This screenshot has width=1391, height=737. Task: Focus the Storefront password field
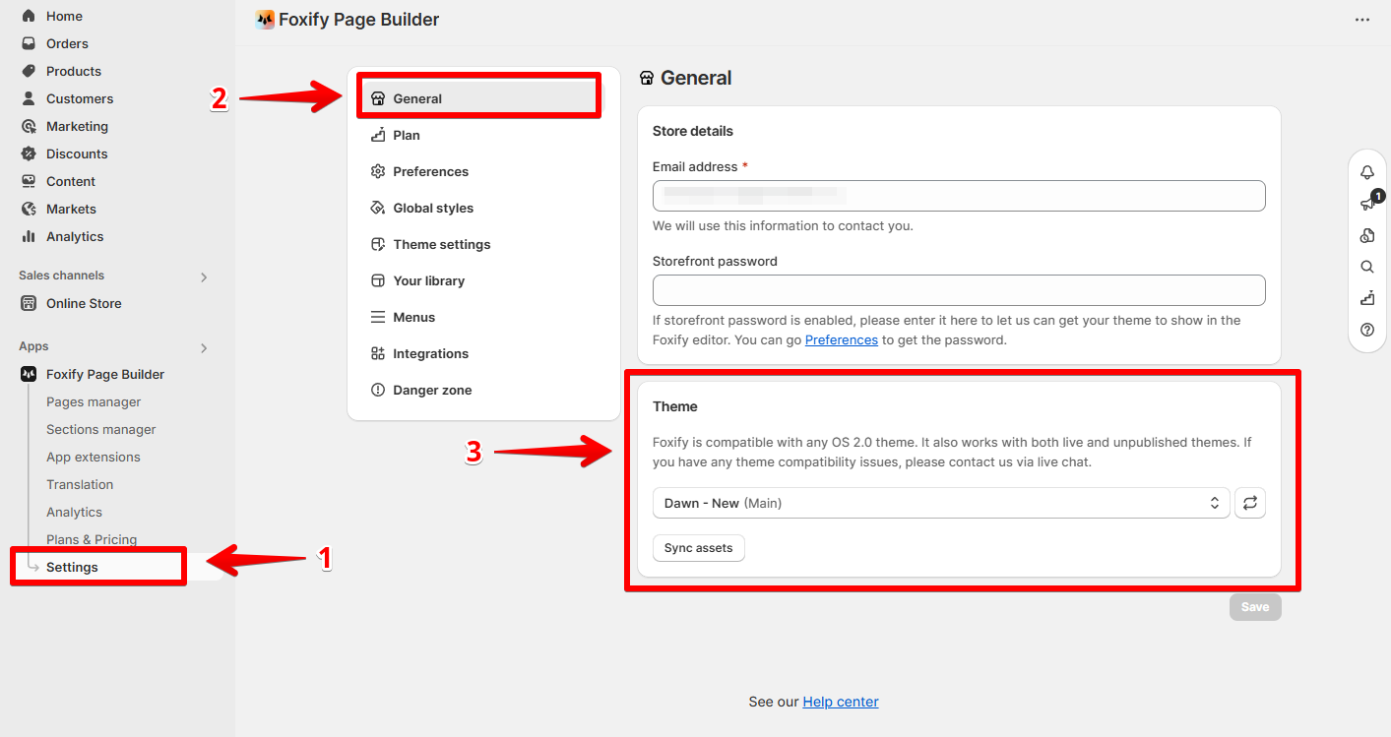pos(959,290)
